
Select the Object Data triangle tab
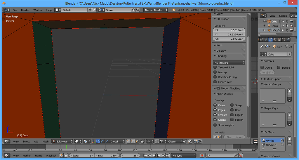point(270,40)
